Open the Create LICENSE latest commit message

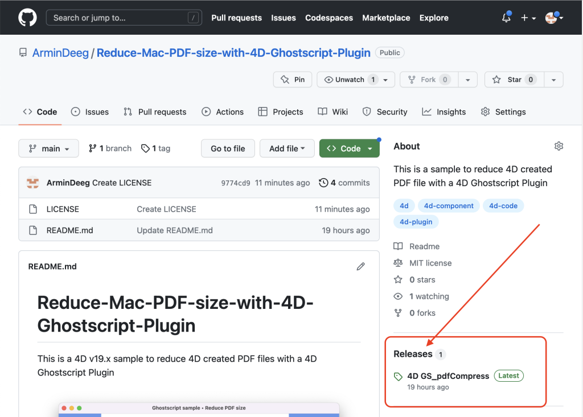coord(122,183)
